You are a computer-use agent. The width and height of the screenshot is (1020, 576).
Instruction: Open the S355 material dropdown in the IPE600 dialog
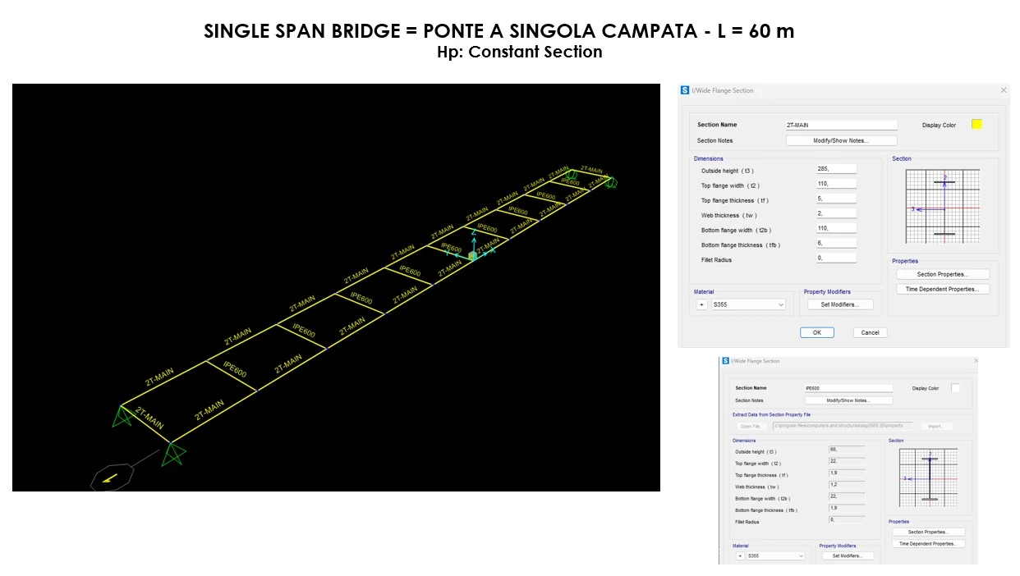776,555
